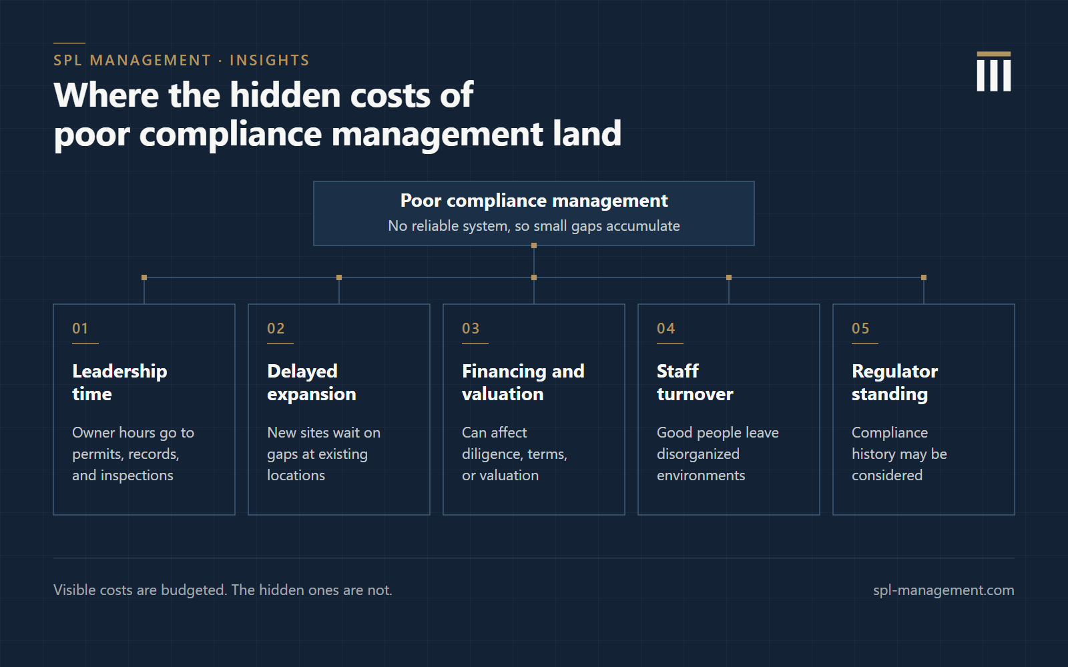The image size is (1068, 667).
Task: Open the spl-management.com link
Action: point(943,590)
